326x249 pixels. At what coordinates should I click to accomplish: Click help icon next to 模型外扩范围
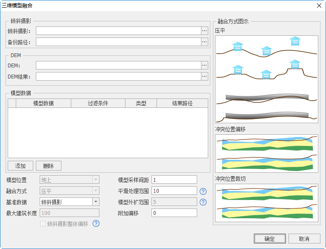pos(203,202)
